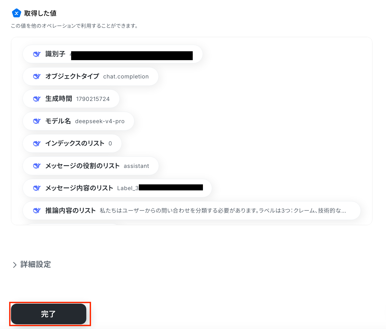Open the 詳細設定 label
Screen dimensions: 386x329
pos(36,264)
